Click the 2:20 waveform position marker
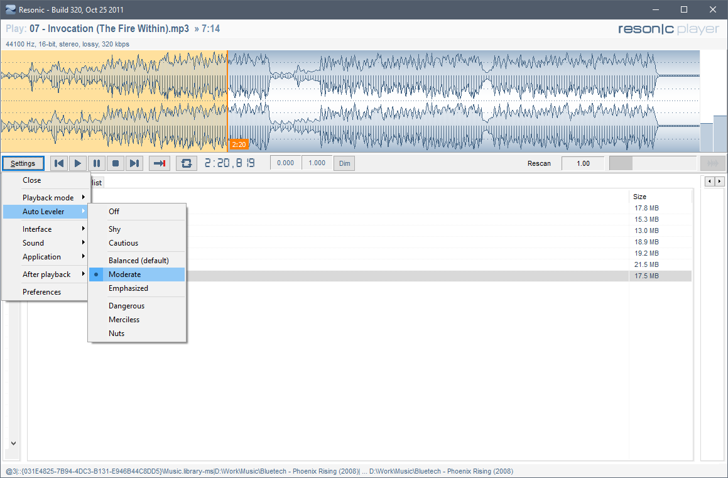Screen dimensions: 728x478 pyautogui.click(x=239, y=144)
